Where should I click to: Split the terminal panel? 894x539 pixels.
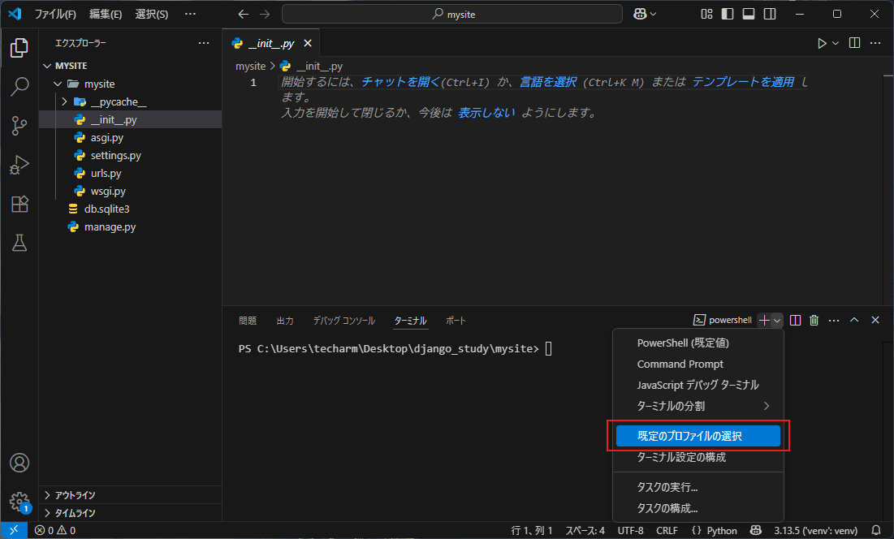[x=796, y=320]
